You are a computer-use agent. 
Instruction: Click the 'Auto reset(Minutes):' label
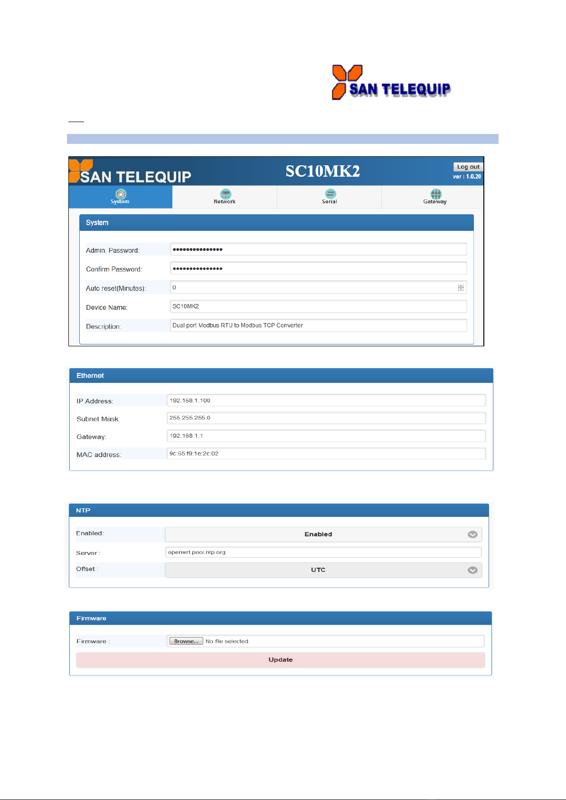point(116,288)
